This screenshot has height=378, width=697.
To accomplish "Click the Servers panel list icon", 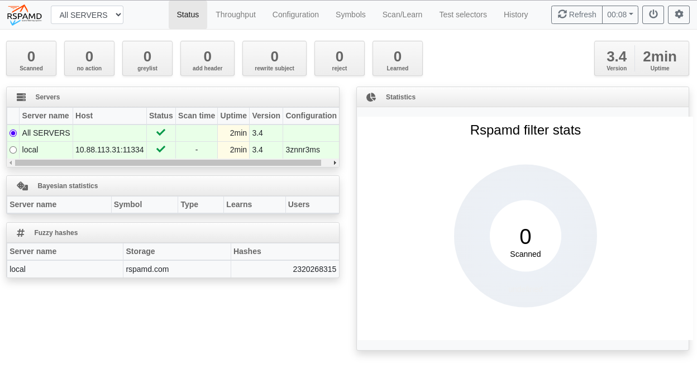I will pos(21,97).
